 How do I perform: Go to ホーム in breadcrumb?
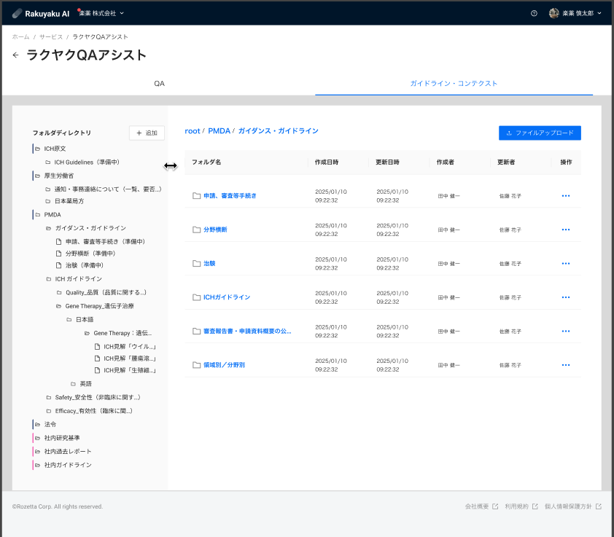(x=20, y=36)
